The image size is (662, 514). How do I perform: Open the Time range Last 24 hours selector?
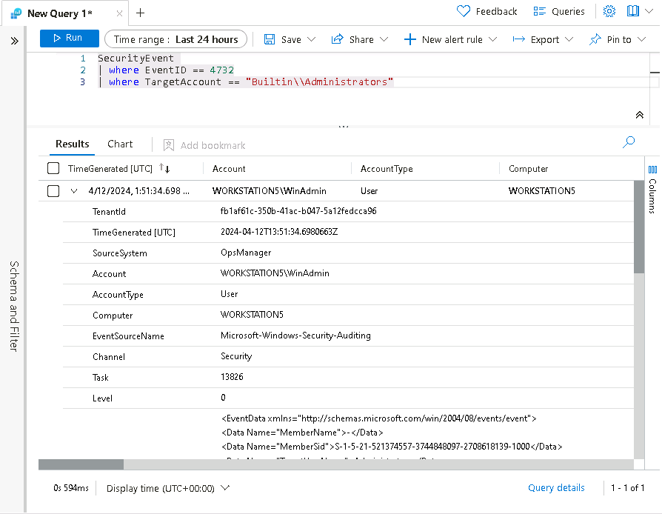tap(175, 39)
